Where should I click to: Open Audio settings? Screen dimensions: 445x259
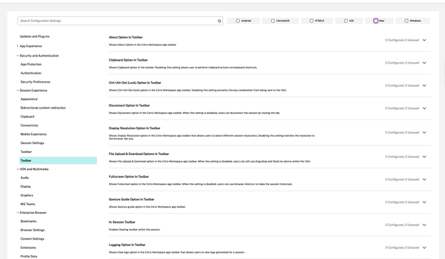pyautogui.click(x=25, y=178)
